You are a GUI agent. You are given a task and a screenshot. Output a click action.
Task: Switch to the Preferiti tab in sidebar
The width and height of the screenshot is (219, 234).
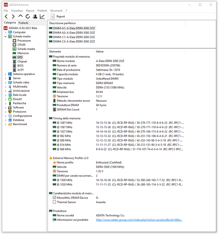click(23, 23)
